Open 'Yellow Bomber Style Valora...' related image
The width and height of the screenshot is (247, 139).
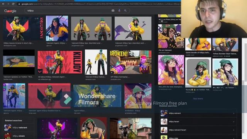coord(225,45)
